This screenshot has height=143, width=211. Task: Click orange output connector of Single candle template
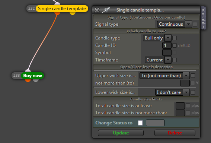tap(57, 13)
